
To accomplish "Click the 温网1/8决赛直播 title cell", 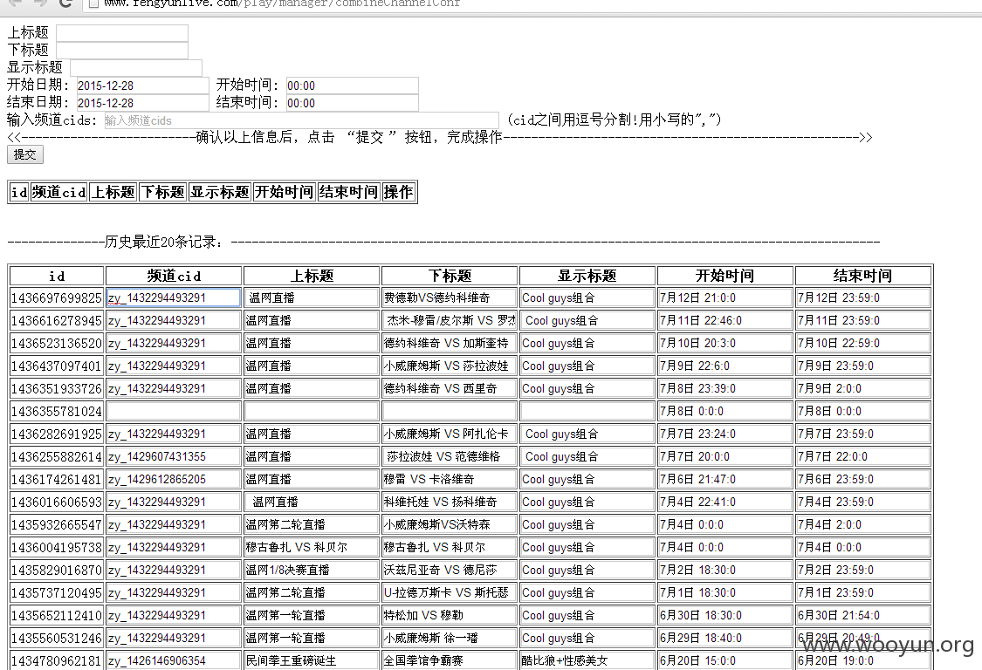I will tap(312, 571).
